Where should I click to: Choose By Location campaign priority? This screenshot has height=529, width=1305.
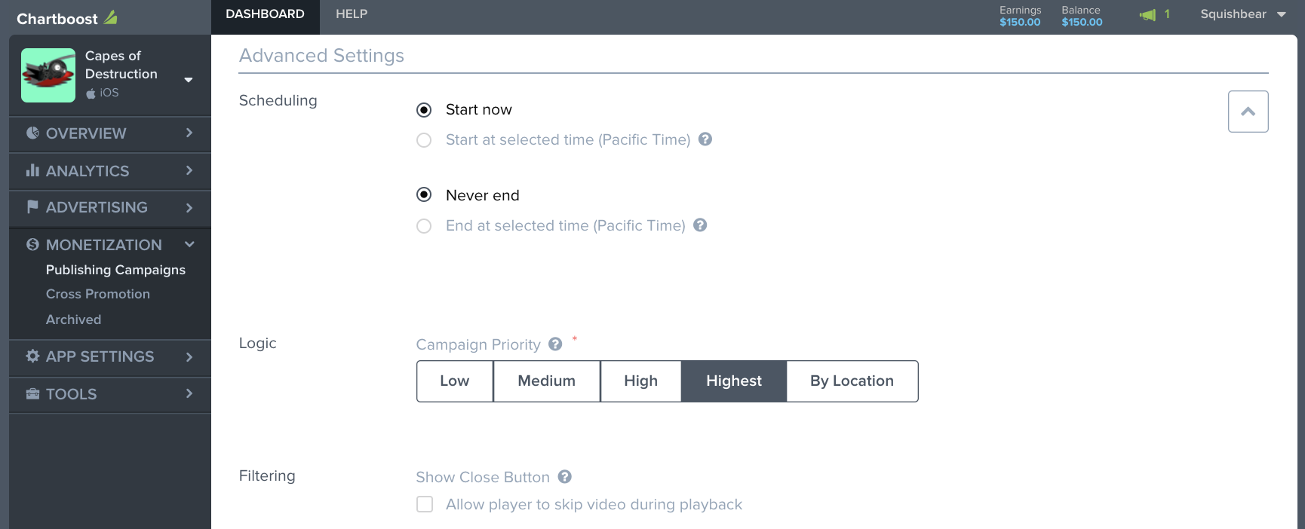(852, 381)
